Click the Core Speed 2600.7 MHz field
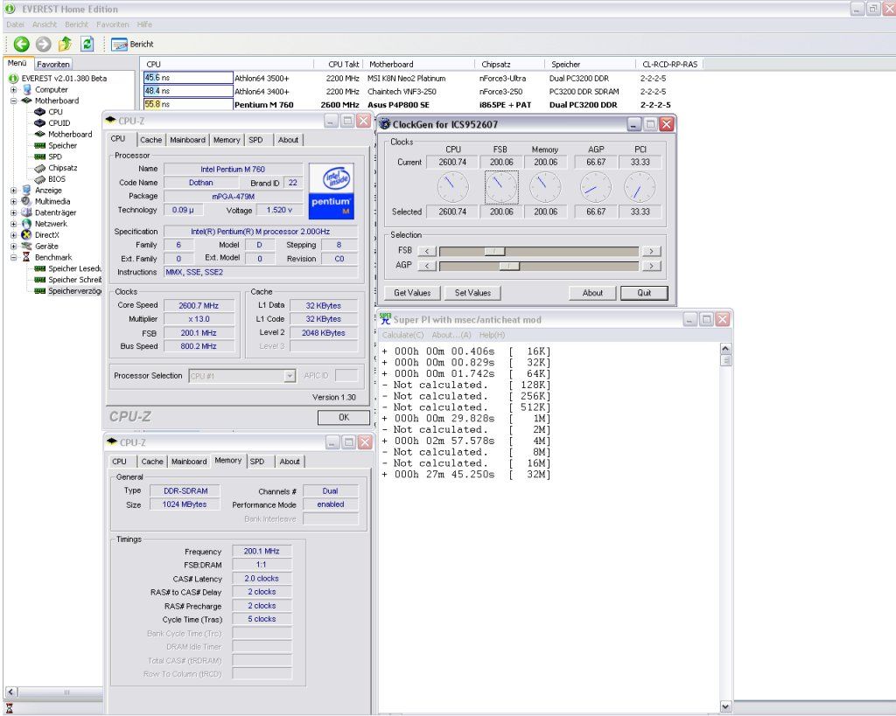Image resolution: width=896 pixels, height=716 pixels. pyautogui.click(x=199, y=305)
